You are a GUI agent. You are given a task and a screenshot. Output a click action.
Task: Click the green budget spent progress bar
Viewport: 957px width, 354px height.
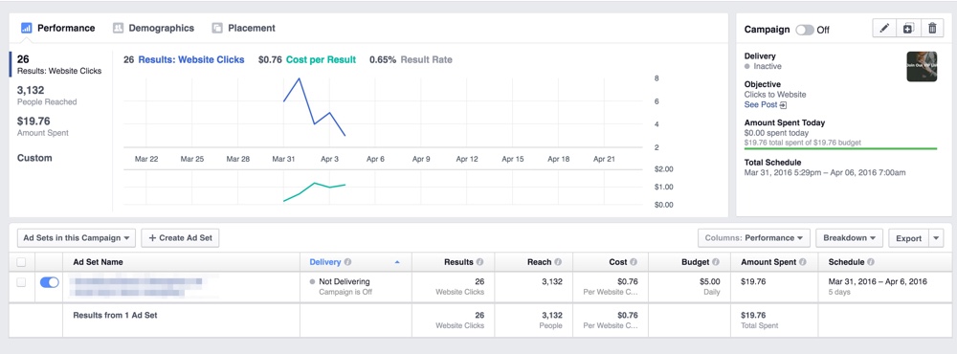[840, 148]
